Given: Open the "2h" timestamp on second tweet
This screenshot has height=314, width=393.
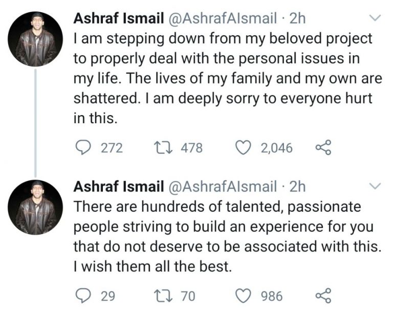Looking at the screenshot, I should point(297,187).
